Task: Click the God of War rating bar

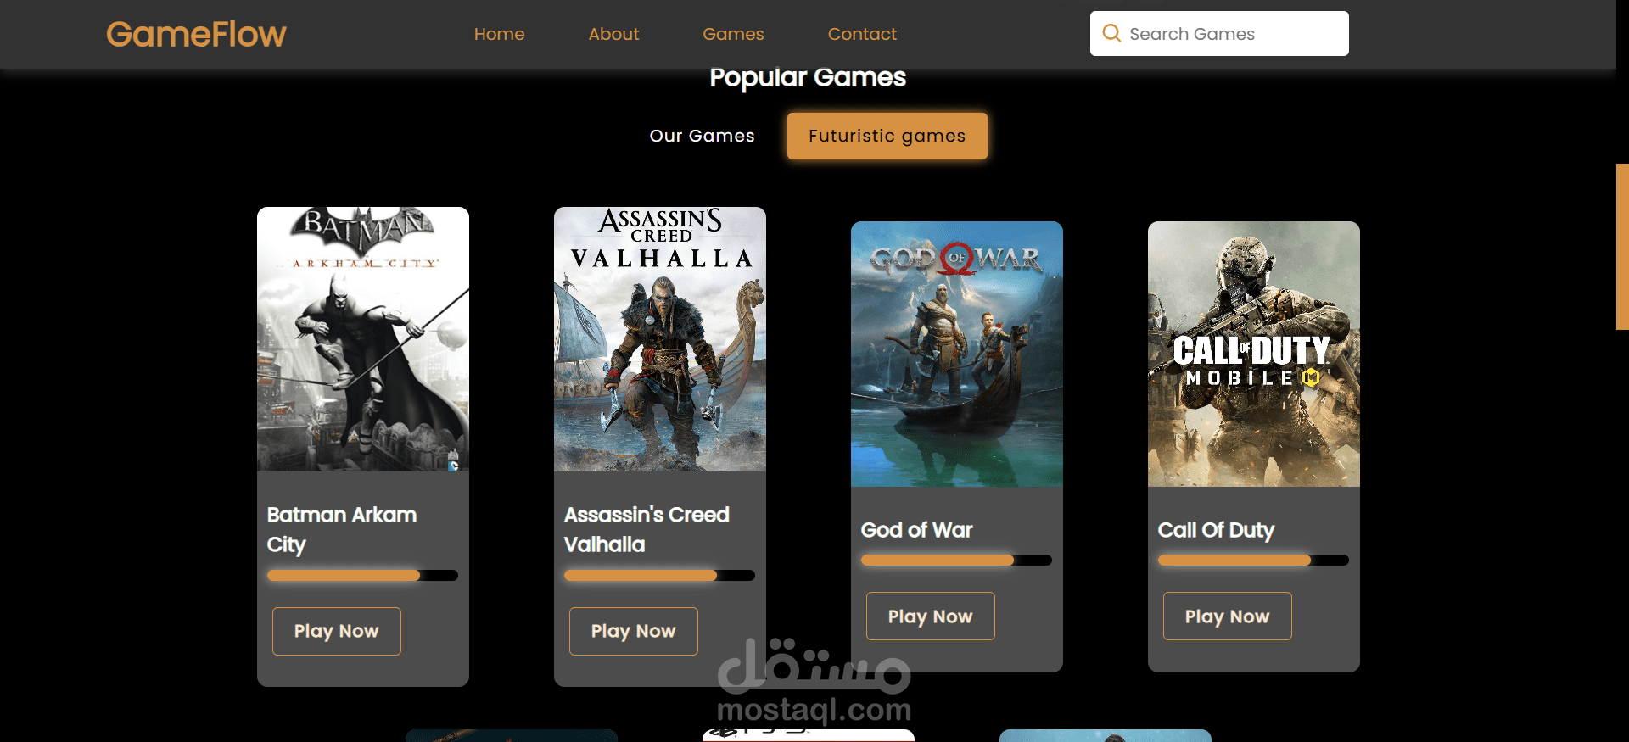Action: [x=956, y=561]
